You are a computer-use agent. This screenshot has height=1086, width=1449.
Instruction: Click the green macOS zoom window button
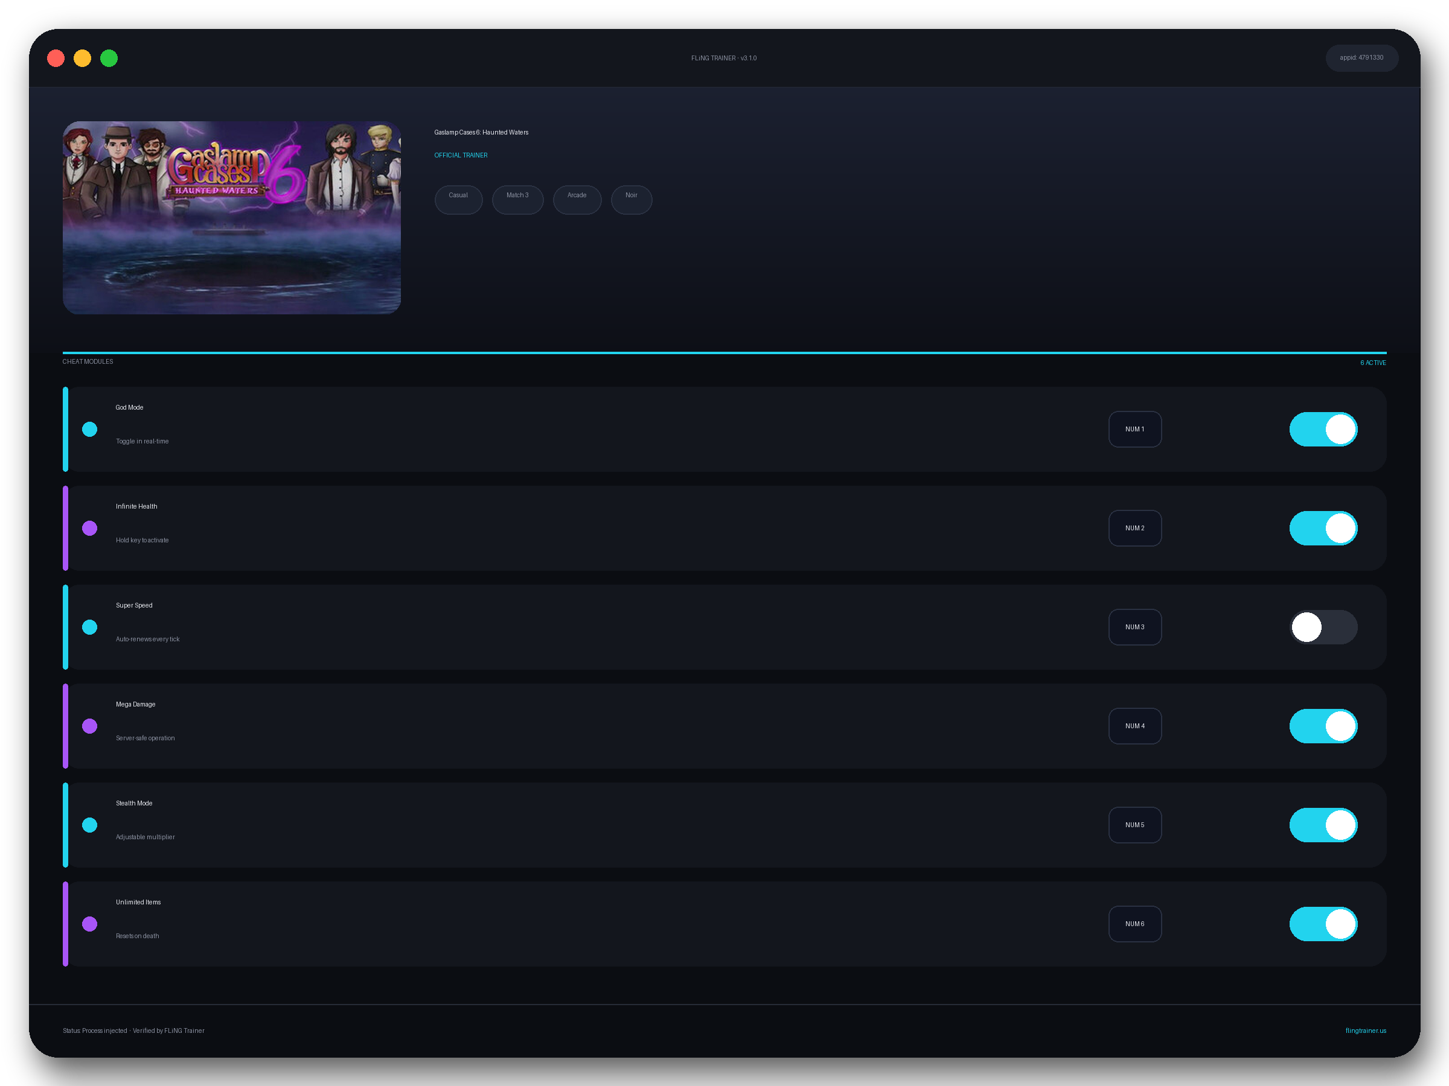109,59
